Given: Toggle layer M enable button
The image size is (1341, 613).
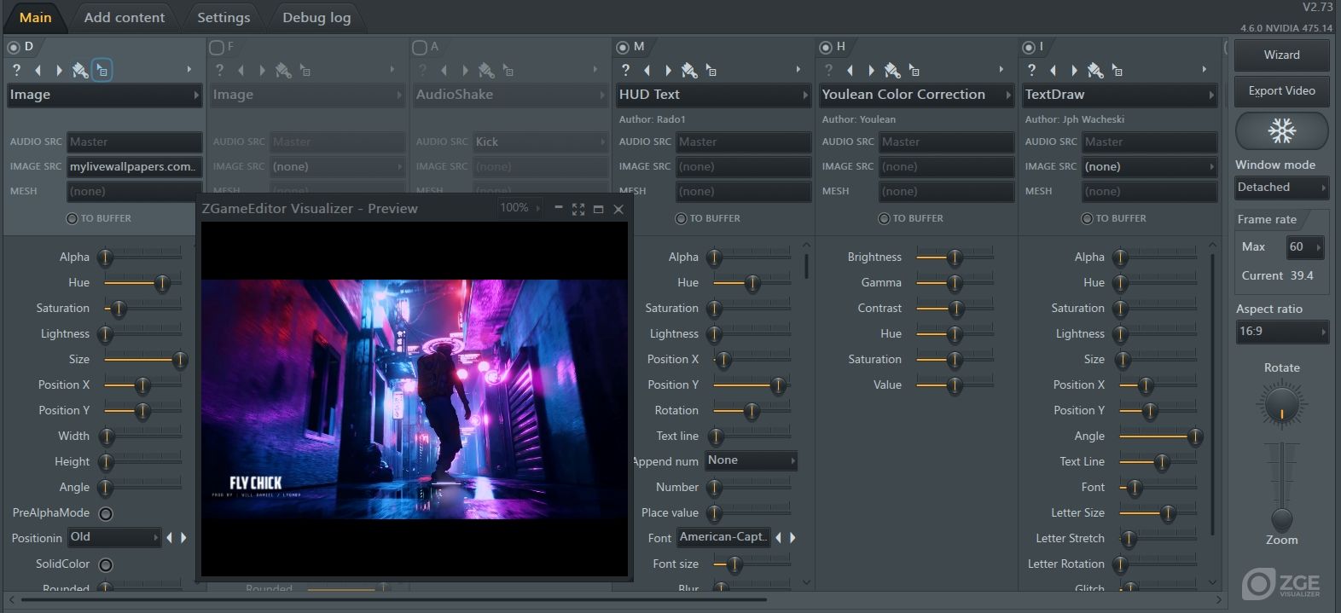Looking at the screenshot, I should tap(623, 47).
